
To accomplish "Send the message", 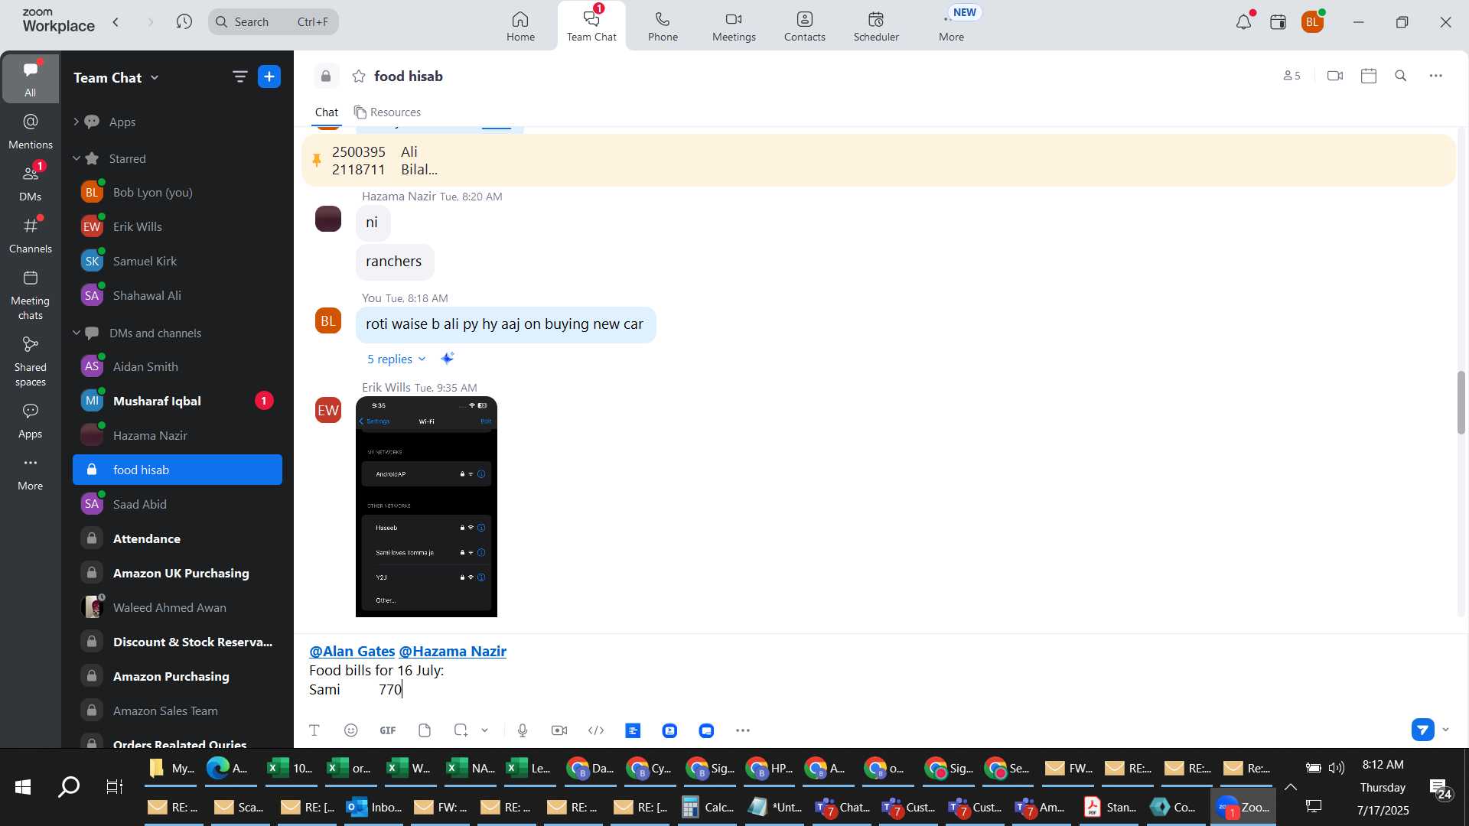I will click(1423, 730).
